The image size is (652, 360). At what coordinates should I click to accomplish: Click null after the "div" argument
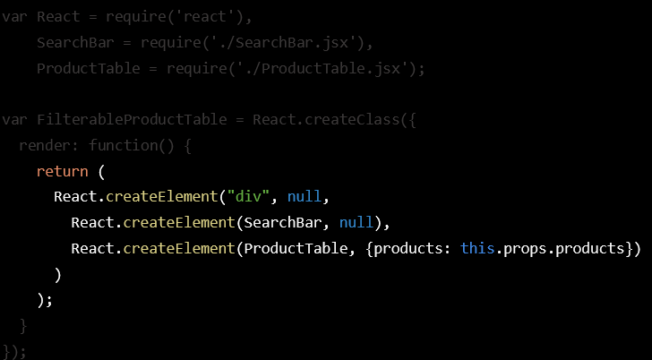point(305,196)
